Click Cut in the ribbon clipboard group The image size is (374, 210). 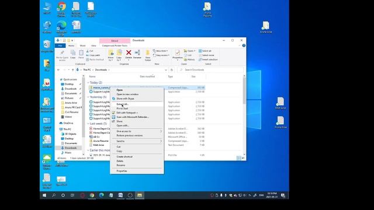point(89,51)
